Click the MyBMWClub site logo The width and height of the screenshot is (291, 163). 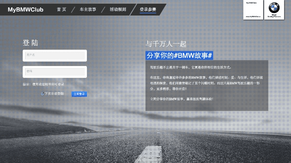pos(25,10)
